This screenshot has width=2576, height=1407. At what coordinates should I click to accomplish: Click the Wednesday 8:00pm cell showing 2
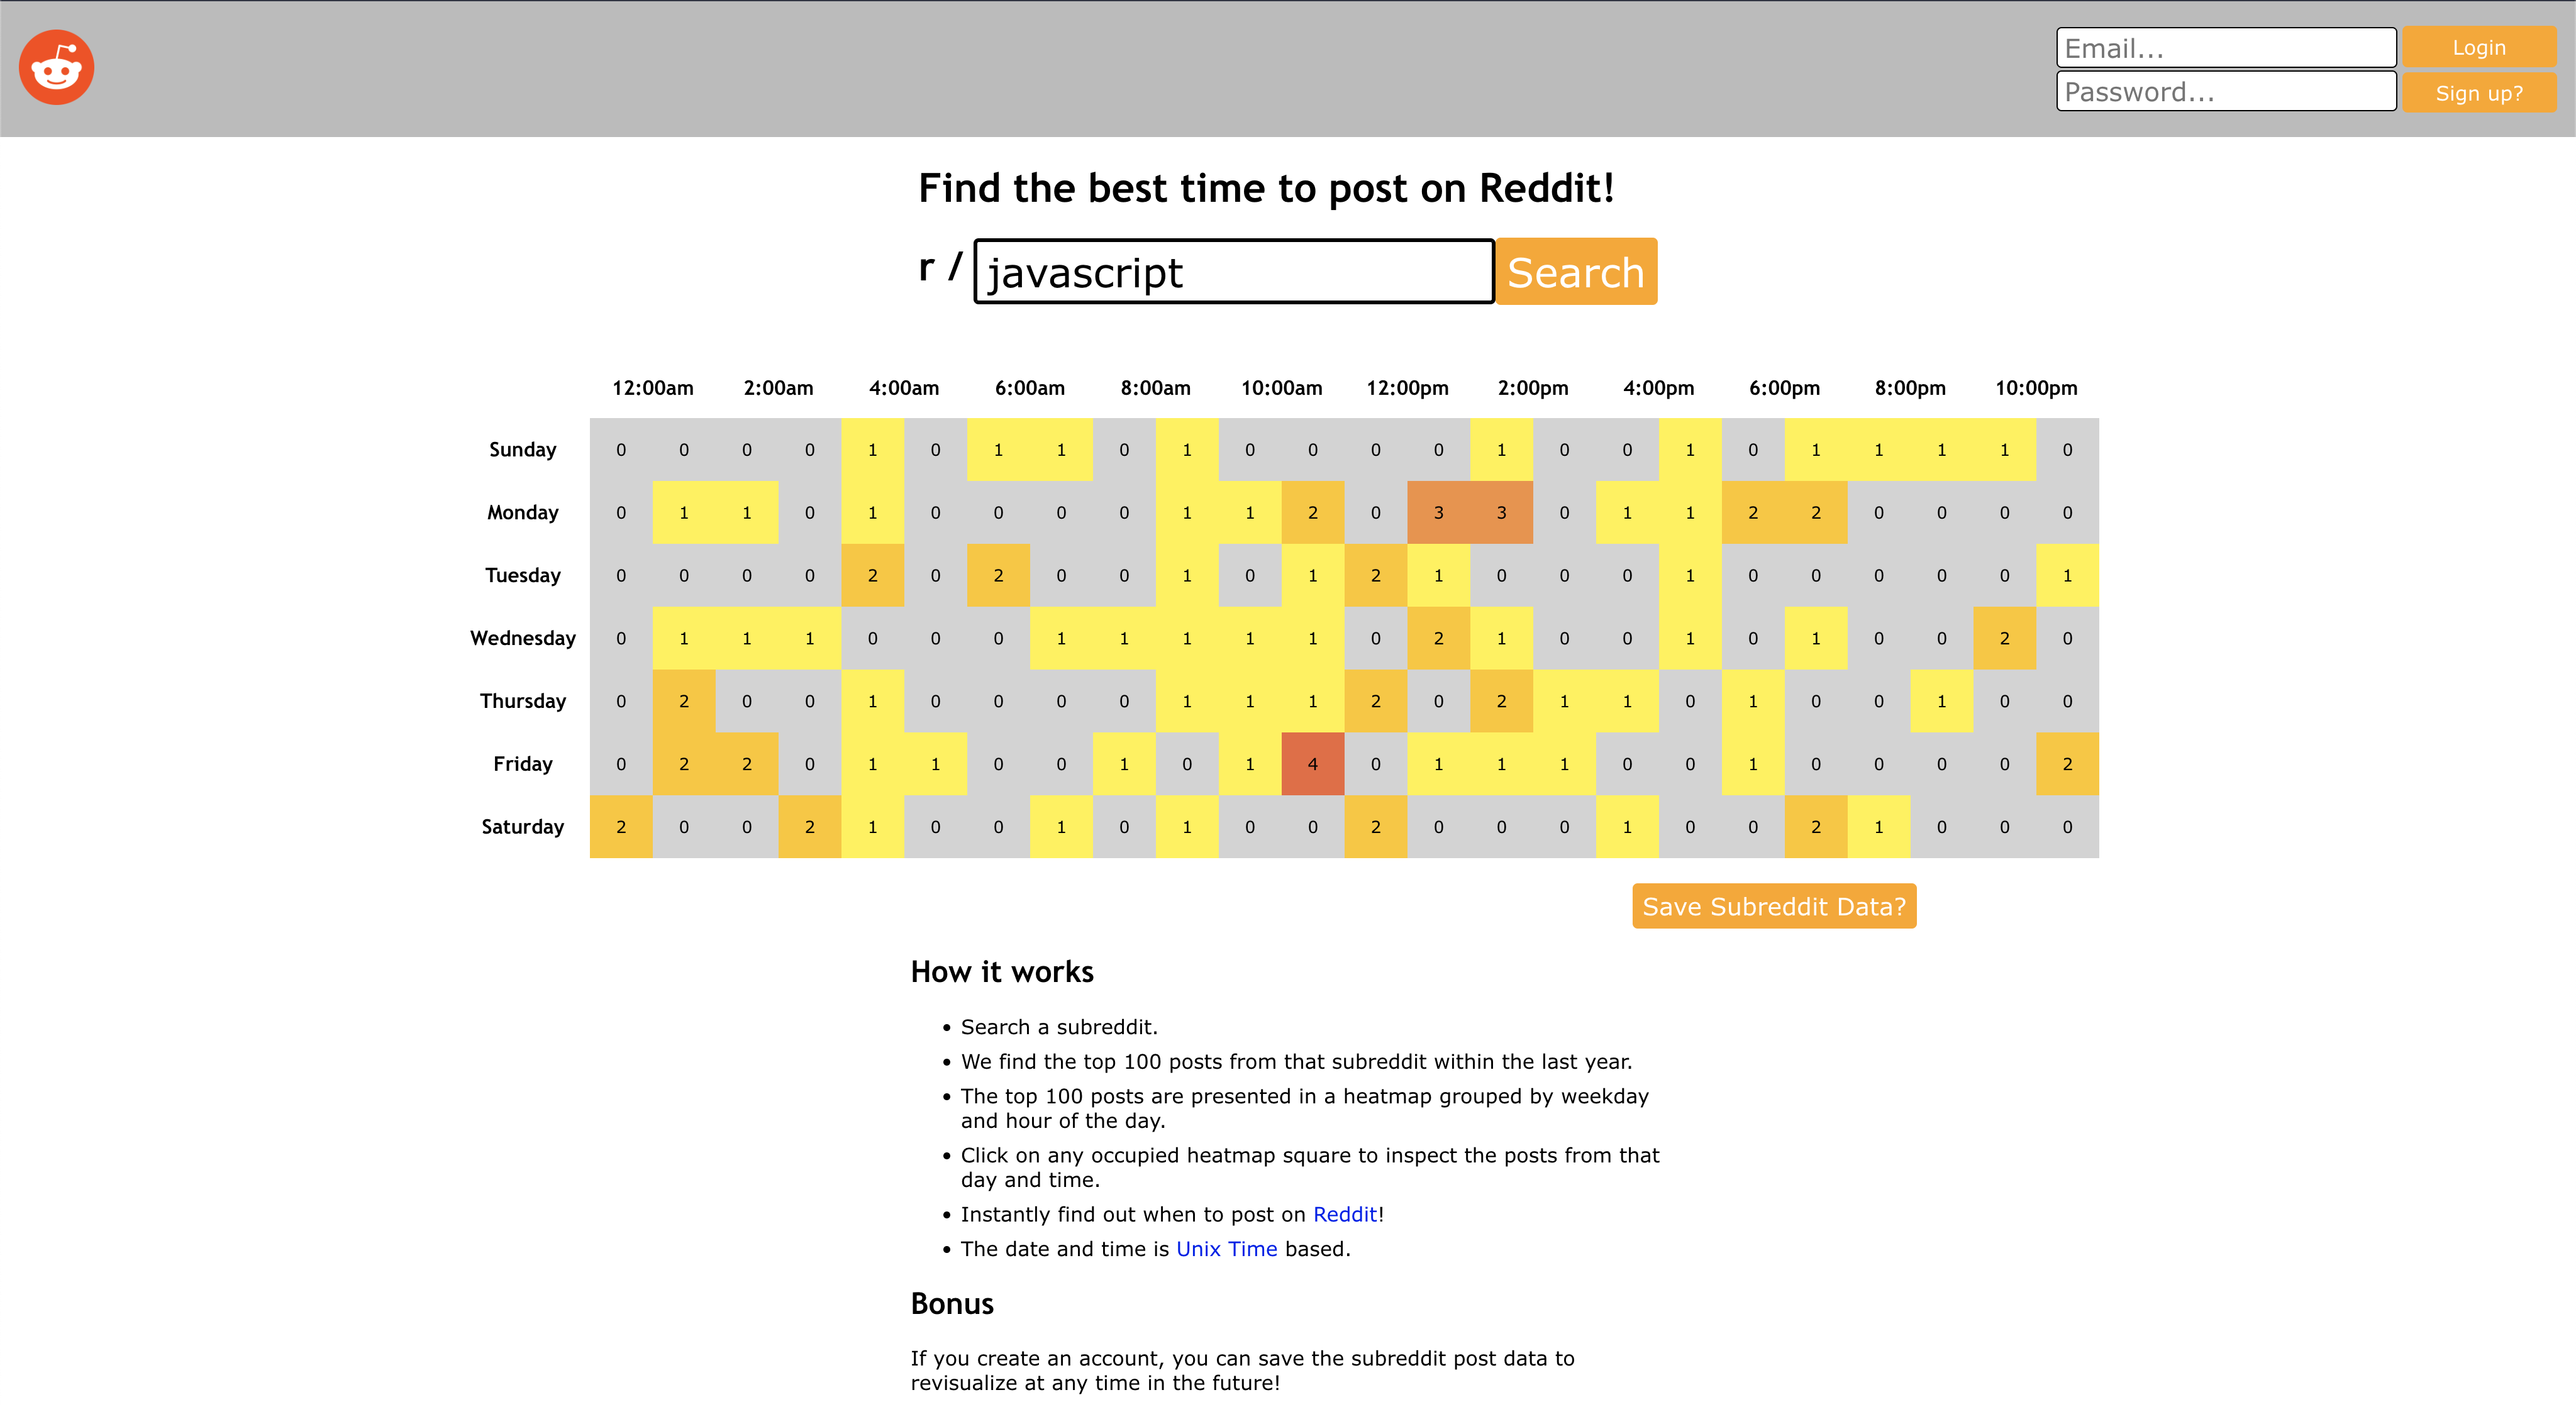tap(2004, 638)
